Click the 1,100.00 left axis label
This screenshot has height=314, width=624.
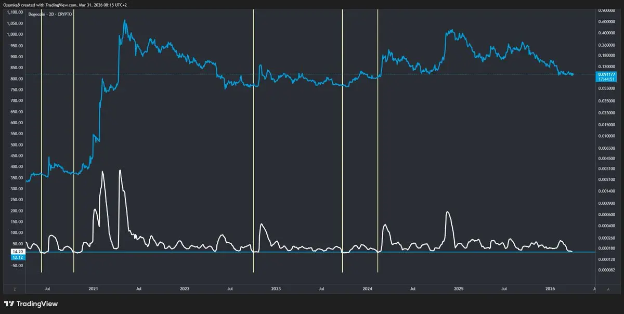point(16,12)
